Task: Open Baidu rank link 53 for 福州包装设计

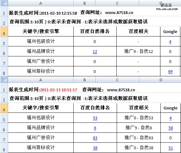Action: tap(95, 118)
